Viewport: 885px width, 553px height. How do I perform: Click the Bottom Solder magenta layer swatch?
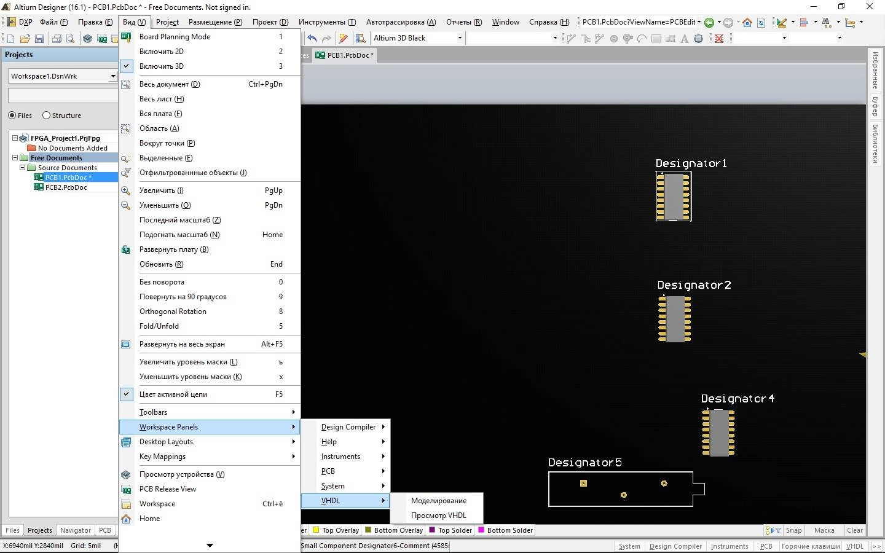(x=481, y=530)
